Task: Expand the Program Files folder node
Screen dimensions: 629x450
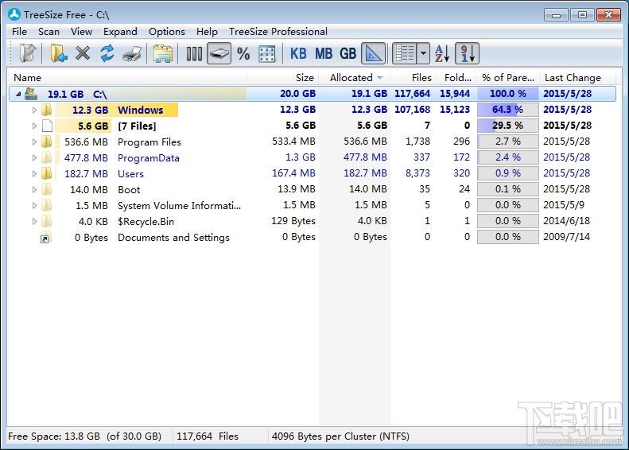Action: pyautogui.click(x=34, y=142)
